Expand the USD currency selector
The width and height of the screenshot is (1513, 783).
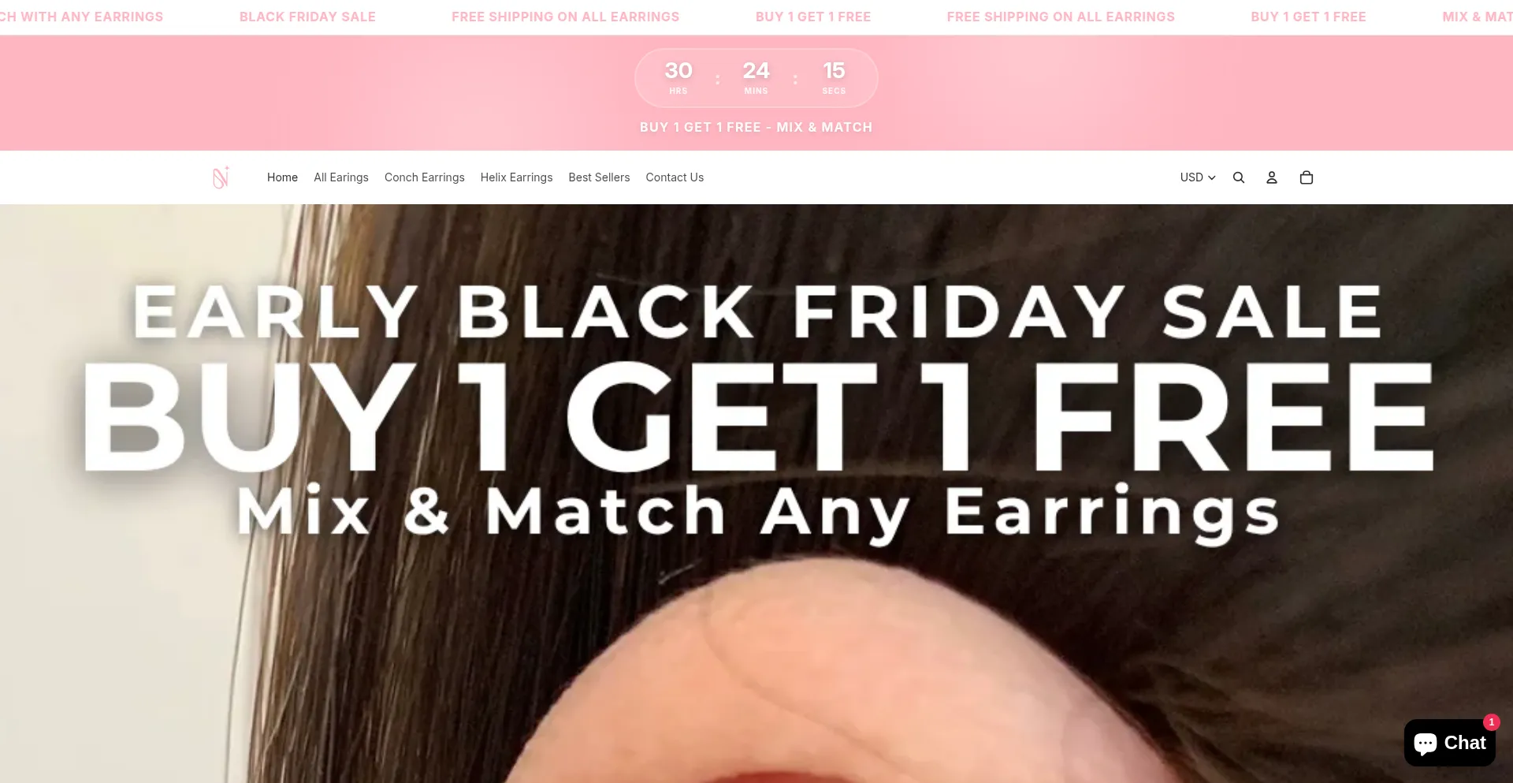point(1198,177)
